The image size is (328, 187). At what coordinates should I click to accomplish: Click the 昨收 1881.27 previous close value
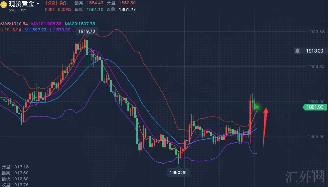click(x=126, y=9)
